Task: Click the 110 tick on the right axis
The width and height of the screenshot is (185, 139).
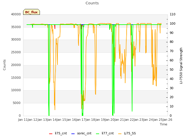Action: pos(173,14)
